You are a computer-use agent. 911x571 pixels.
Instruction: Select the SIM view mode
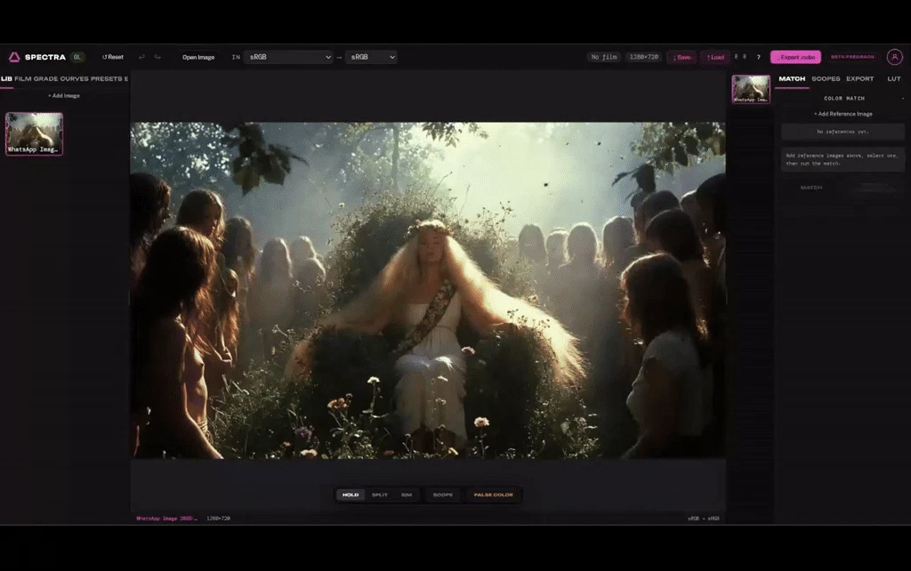coord(407,495)
